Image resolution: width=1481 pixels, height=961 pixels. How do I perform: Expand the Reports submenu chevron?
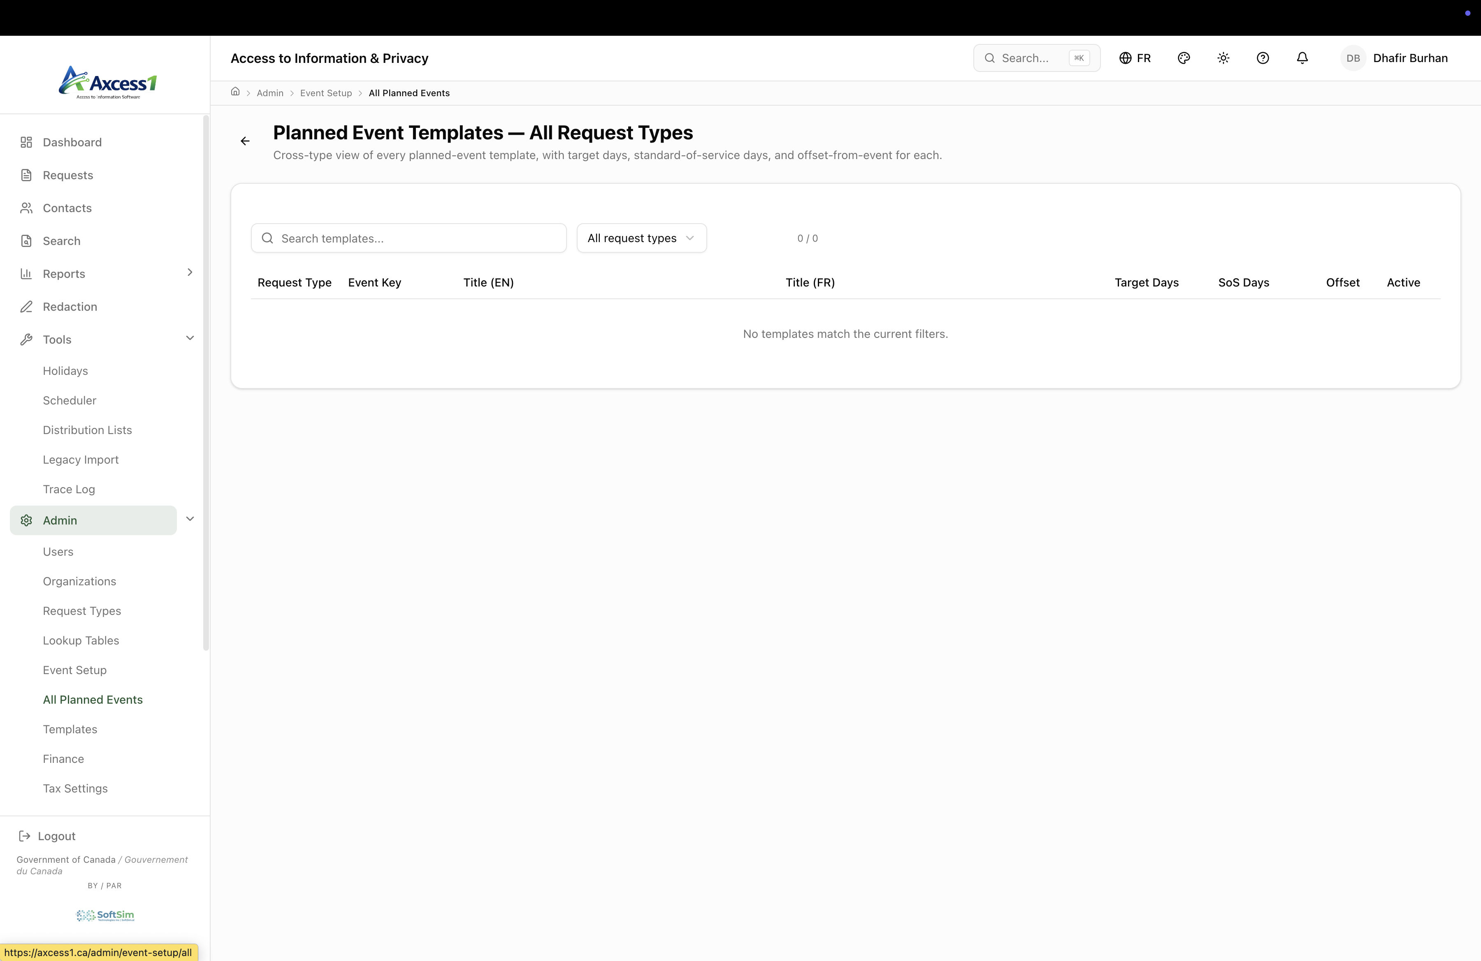[x=190, y=272]
